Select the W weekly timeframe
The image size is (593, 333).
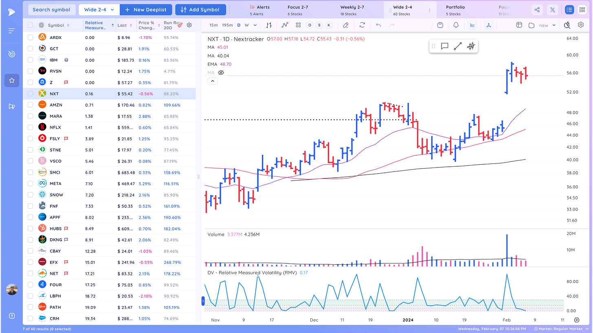(x=247, y=25)
